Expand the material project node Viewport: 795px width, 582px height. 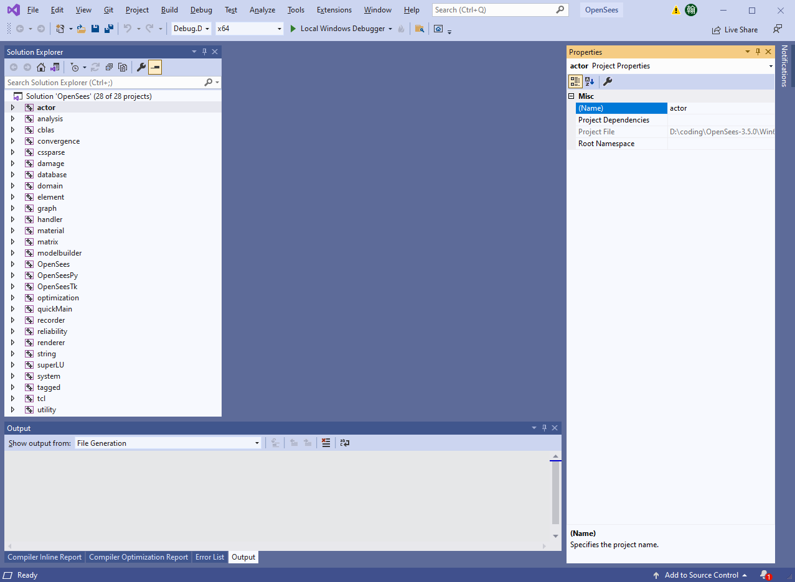[12, 231]
